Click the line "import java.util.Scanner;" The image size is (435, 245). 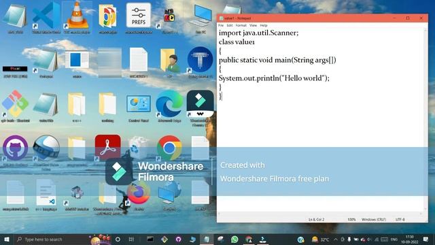258,33
